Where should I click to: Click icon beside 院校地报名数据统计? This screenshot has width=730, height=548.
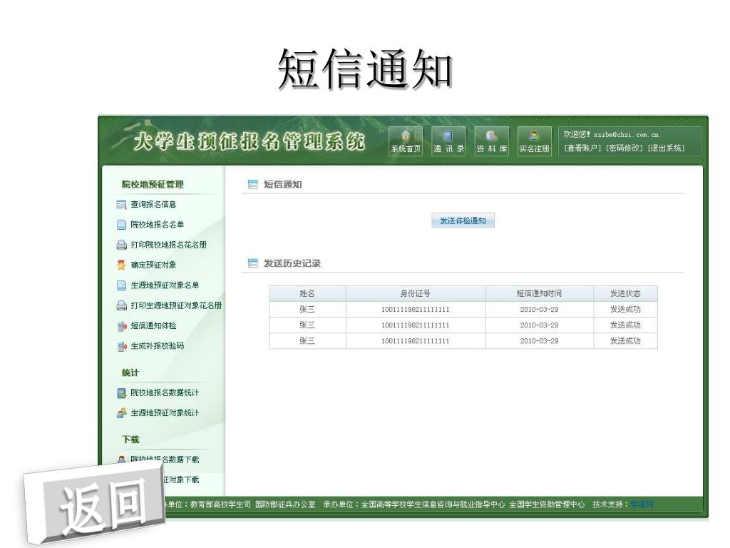[x=121, y=393]
